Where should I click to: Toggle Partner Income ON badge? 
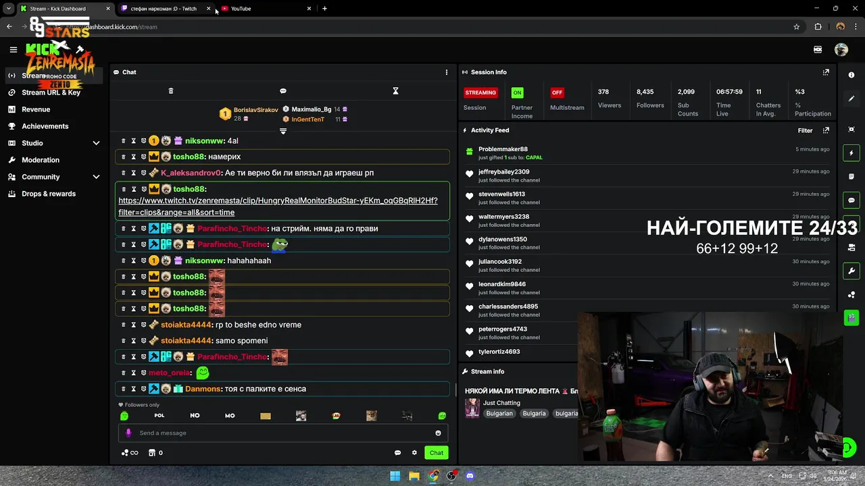coord(517,92)
